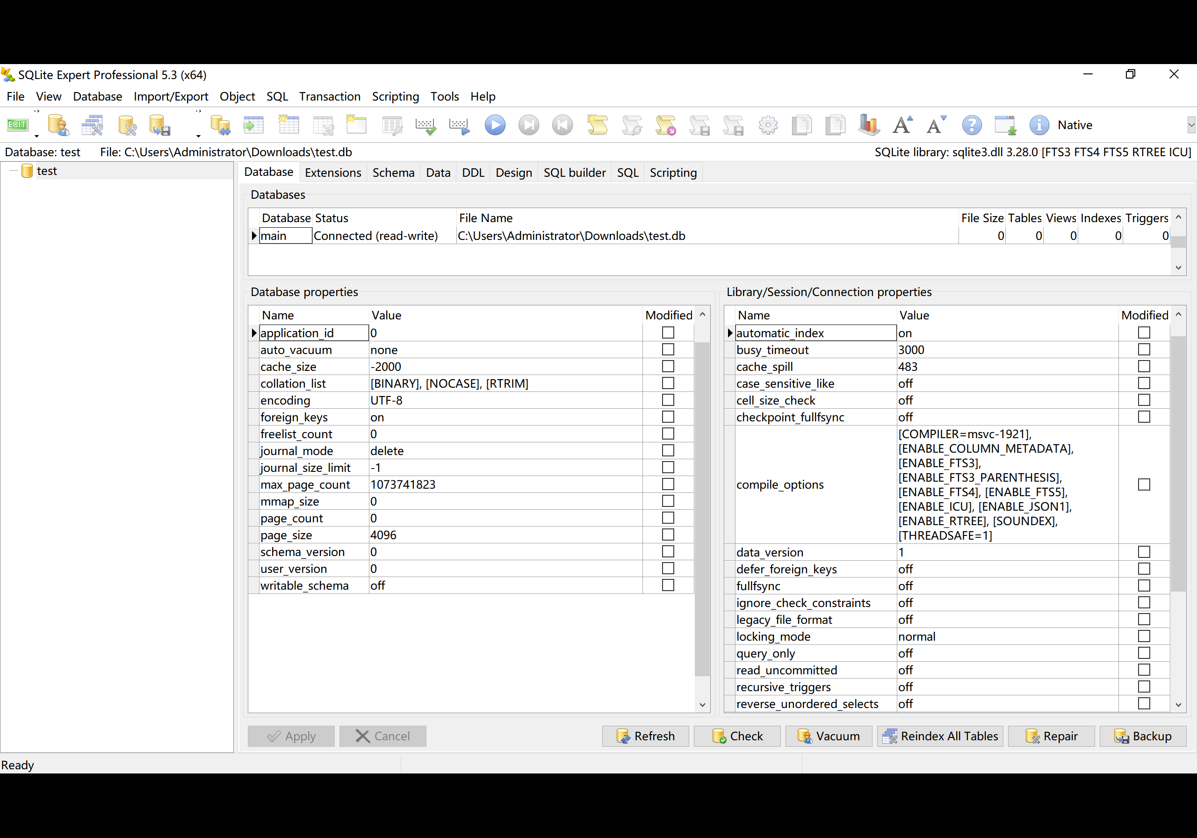Click scroll-up arrow in Database properties grid
Viewport: 1197px width, 838px height.
[702, 314]
